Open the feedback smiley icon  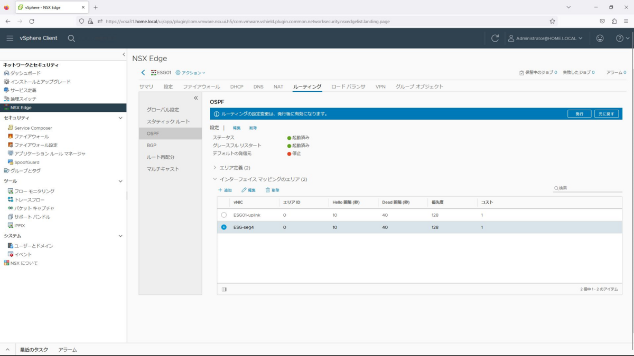point(600,38)
